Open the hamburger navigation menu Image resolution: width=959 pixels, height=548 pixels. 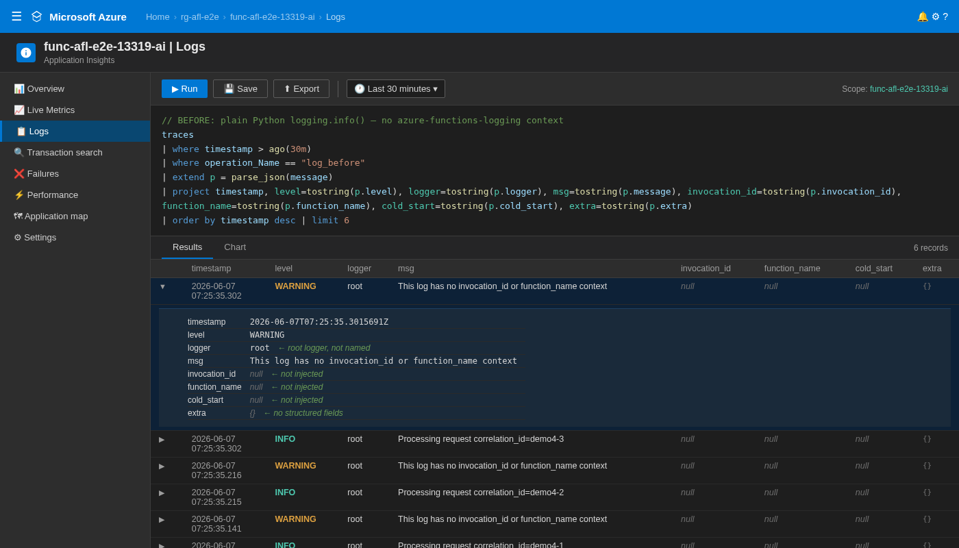coord(16,16)
